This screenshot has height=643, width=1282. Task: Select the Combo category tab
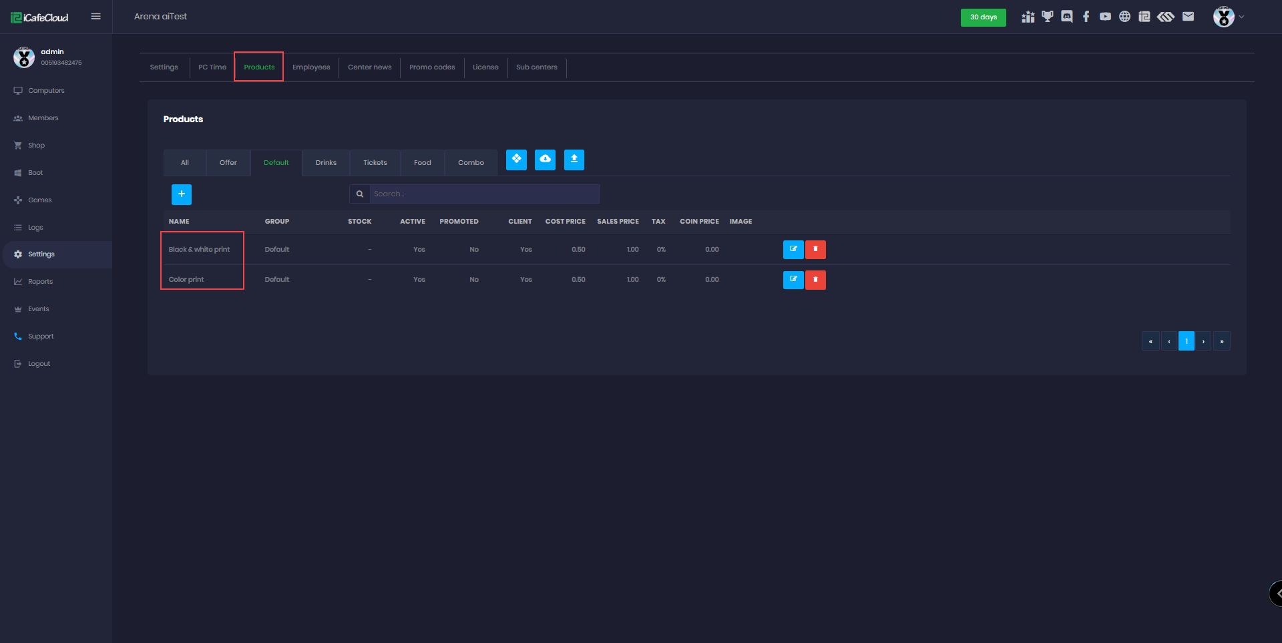[471, 163]
